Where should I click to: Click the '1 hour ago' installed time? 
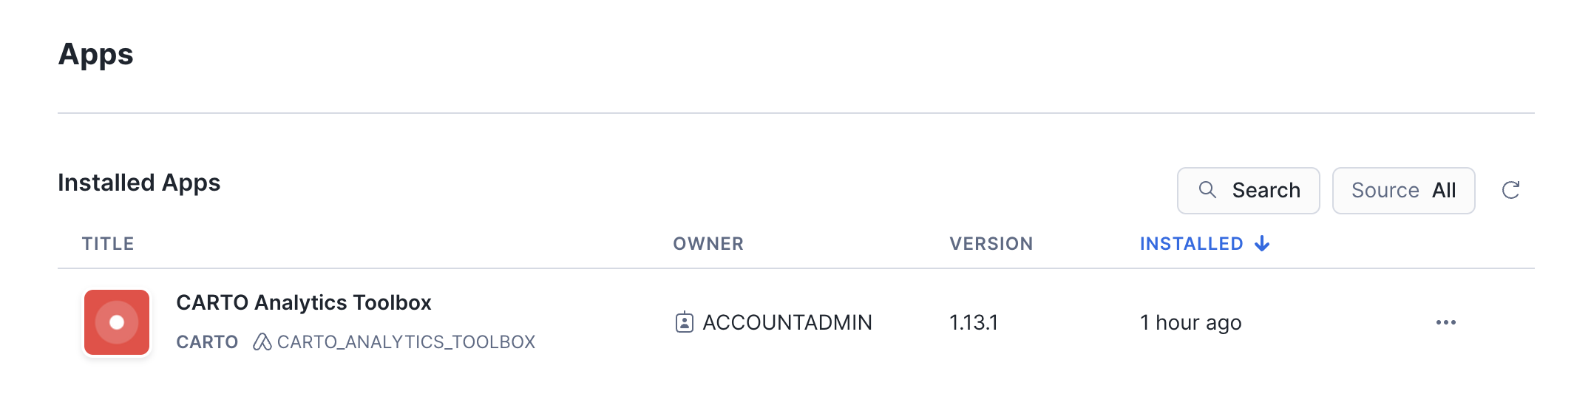[x=1190, y=322]
